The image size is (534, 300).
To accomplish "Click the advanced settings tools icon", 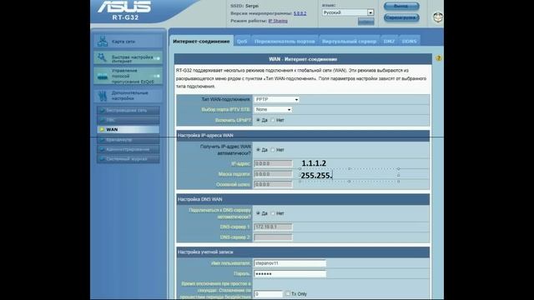I will pyautogui.click(x=102, y=96).
